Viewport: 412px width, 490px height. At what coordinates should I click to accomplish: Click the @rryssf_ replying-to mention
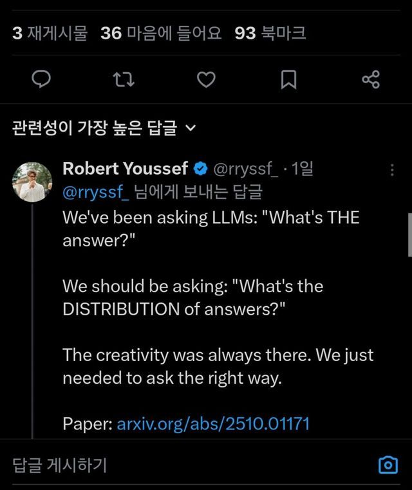[96, 191]
